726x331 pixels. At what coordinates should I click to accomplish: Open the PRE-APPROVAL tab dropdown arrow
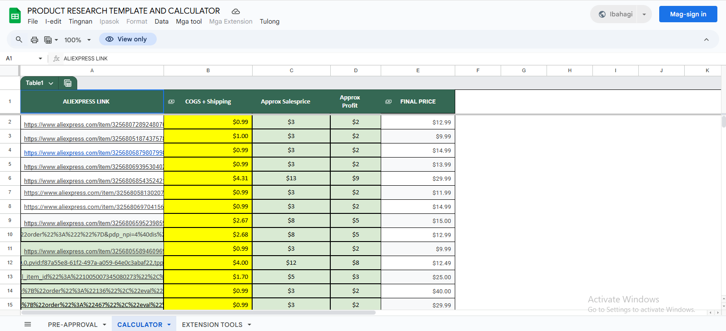104,325
